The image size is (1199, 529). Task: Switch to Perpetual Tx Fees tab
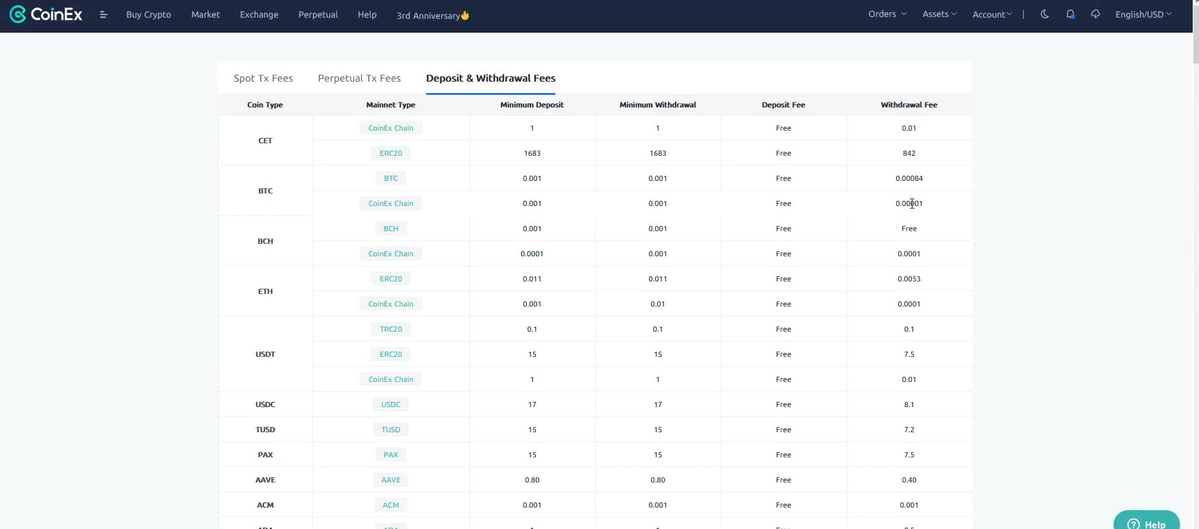pos(359,78)
